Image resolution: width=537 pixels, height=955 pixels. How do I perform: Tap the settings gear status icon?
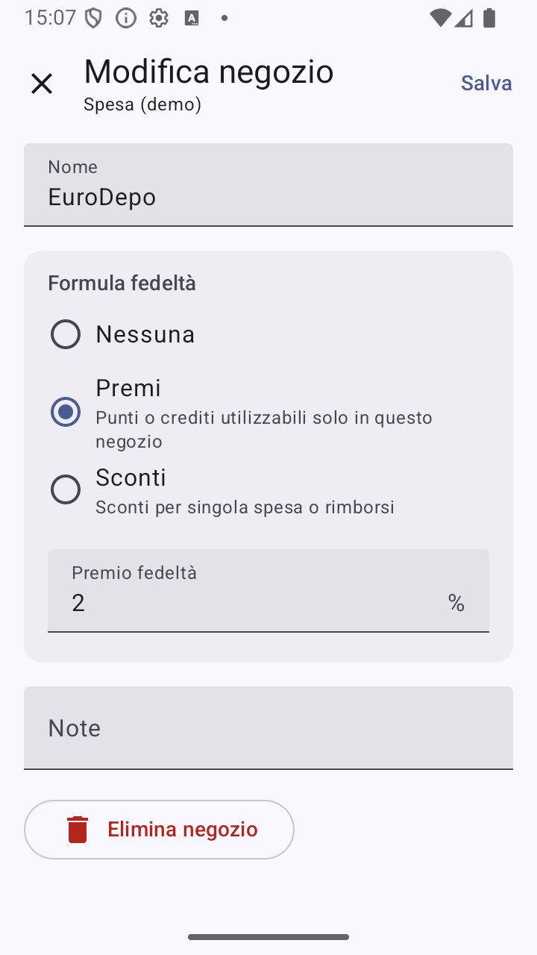pos(159,18)
